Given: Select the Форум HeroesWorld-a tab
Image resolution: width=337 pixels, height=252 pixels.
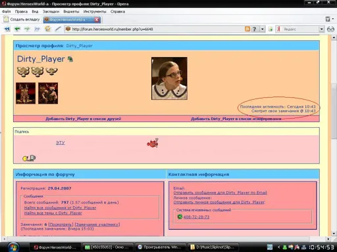Looking at the screenshot, I should pyautogui.click(x=72, y=20).
